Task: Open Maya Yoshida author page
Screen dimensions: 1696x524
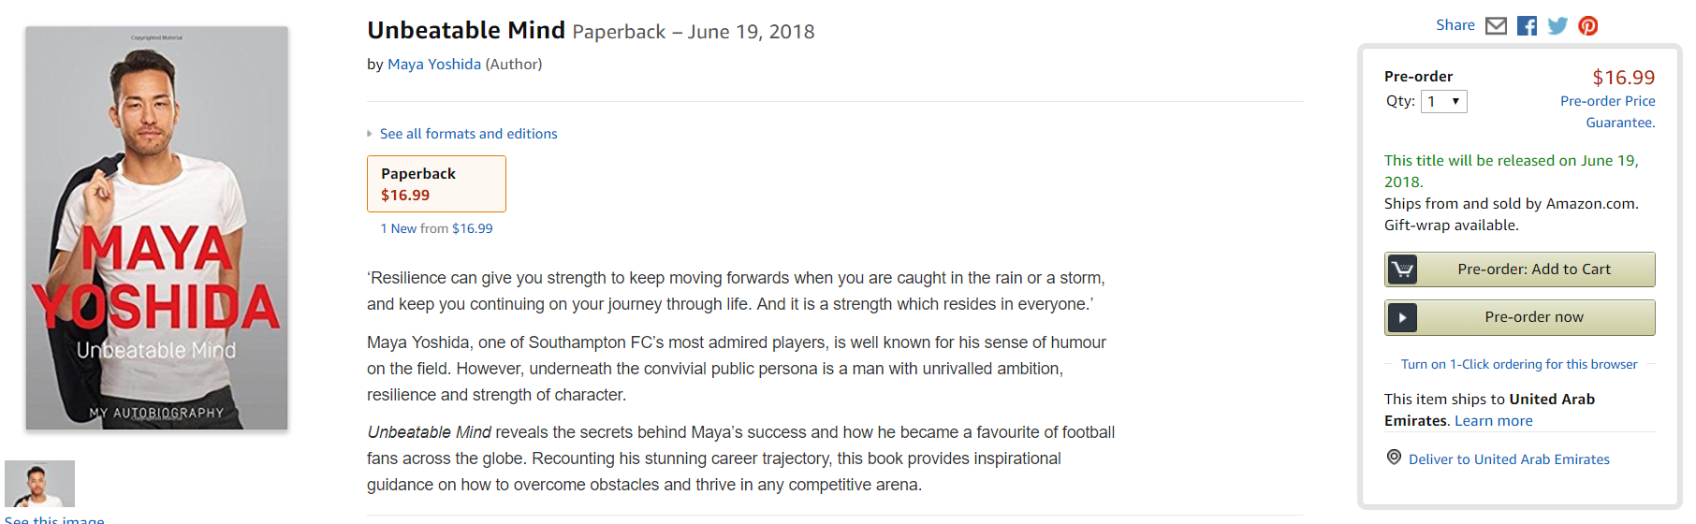Action: click(x=434, y=65)
